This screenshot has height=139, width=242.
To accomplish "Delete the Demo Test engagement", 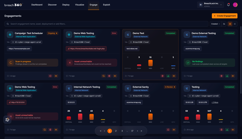I will [x=163, y=76].
